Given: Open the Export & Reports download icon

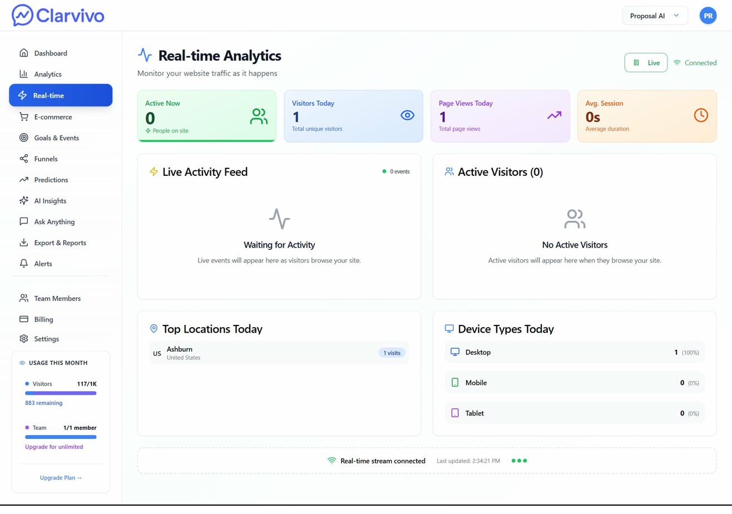Looking at the screenshot, I should tap(23, 243).
